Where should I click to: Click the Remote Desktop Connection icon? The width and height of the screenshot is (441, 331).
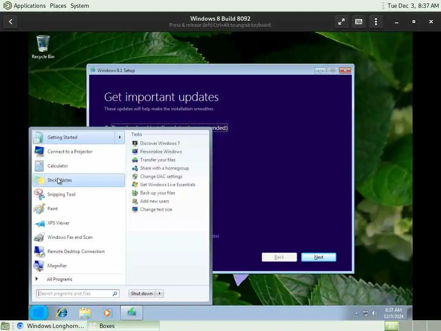[39, 252]
